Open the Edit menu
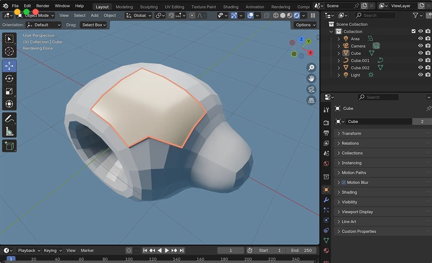432x263 pixels. pos(27,6)
